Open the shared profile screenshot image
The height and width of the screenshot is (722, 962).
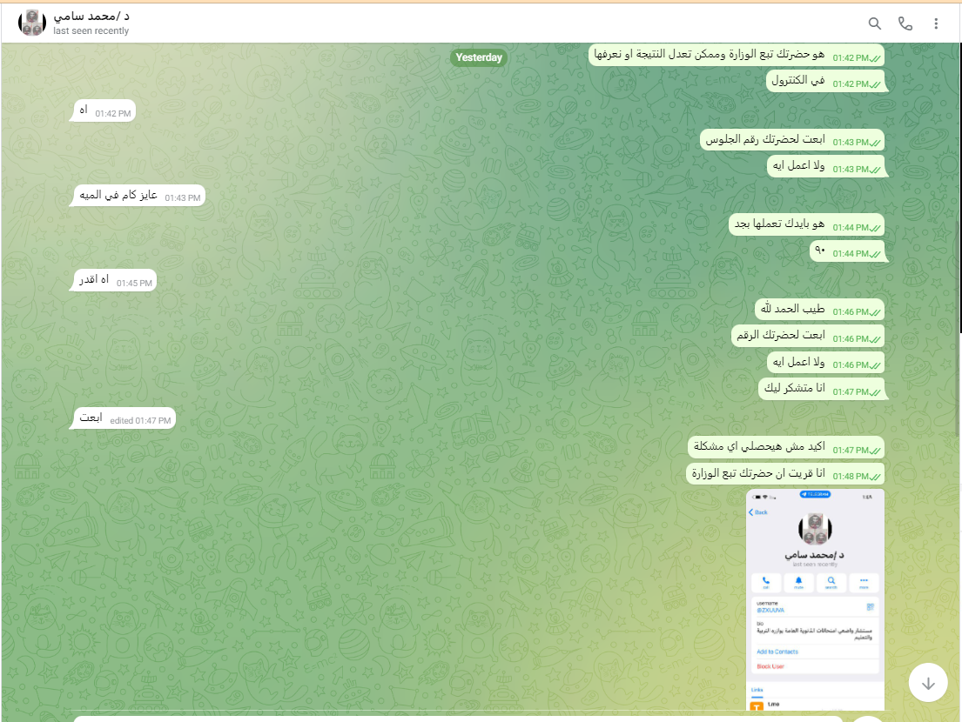[815, 600]
